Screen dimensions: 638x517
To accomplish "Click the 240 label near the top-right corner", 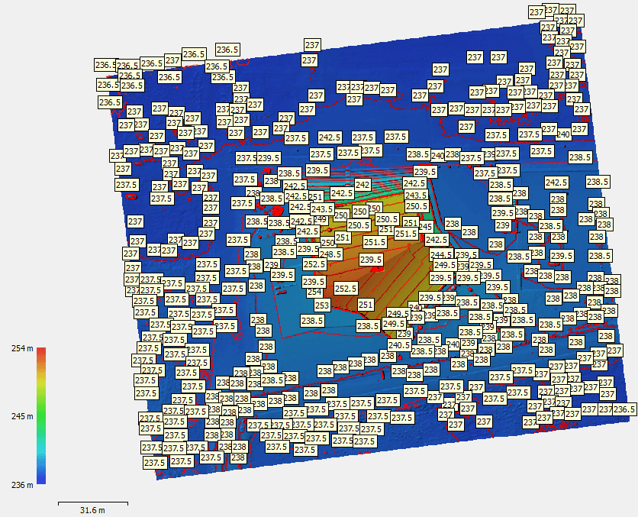I will pyautogui.click(x=563, y=134).
